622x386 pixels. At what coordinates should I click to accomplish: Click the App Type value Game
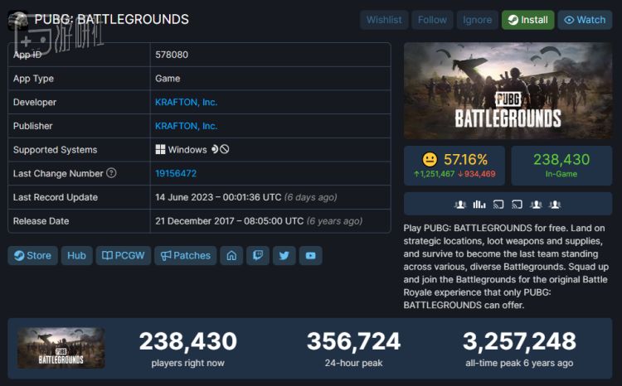168,79
